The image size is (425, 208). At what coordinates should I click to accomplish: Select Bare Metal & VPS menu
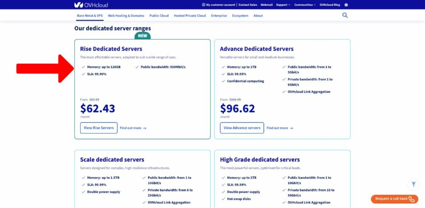click(90, 16)
